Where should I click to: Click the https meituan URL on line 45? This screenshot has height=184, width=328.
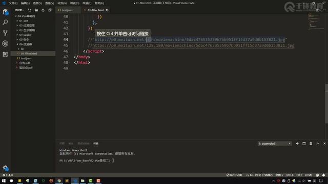(193, 45)
